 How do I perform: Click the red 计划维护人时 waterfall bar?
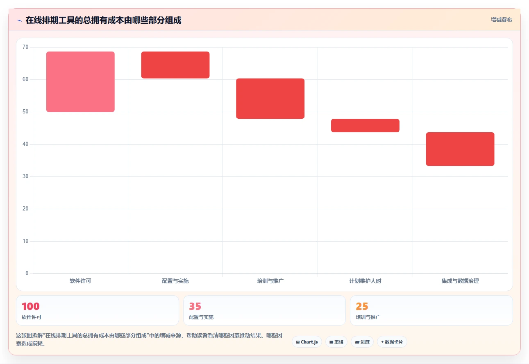[365, 126]
